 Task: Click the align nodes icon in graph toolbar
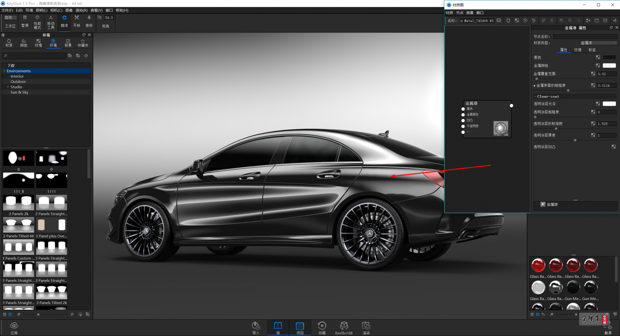coord(588,20)
